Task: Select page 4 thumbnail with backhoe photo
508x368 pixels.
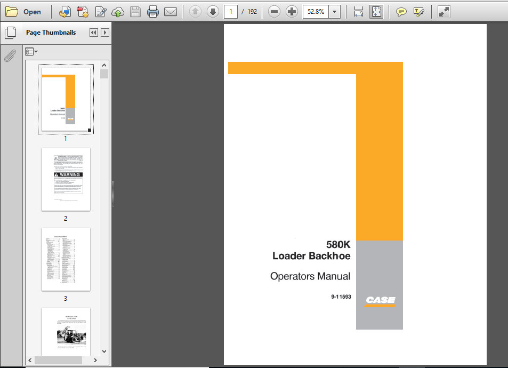Action: [x=66, y=331]
